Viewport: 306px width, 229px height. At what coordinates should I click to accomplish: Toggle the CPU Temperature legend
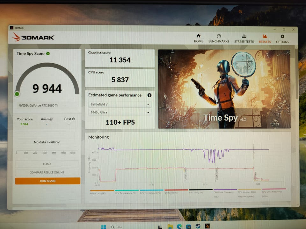[127, 192]
